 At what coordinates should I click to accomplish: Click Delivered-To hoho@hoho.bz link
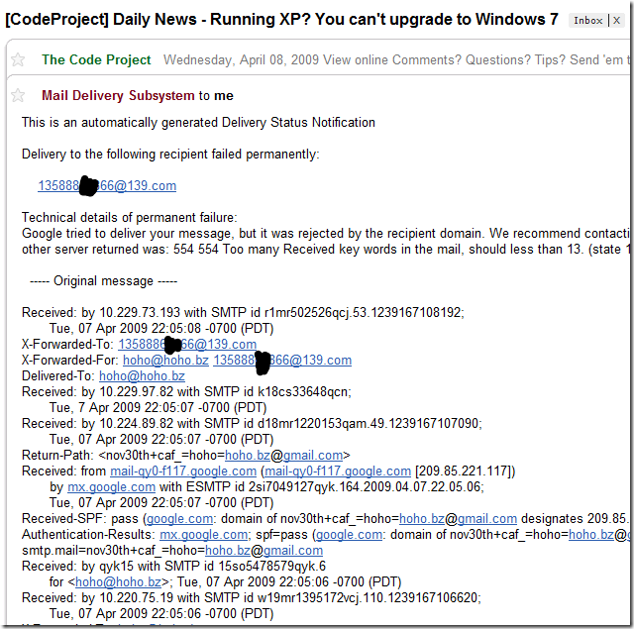coord(142,375)
